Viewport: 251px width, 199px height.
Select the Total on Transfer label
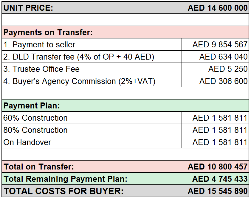click(39, 167)
